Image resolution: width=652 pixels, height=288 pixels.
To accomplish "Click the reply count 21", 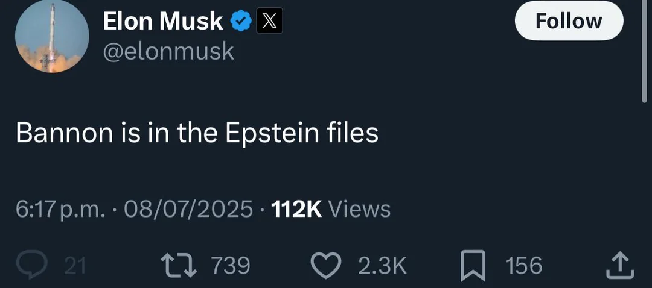I will [74, 266].
